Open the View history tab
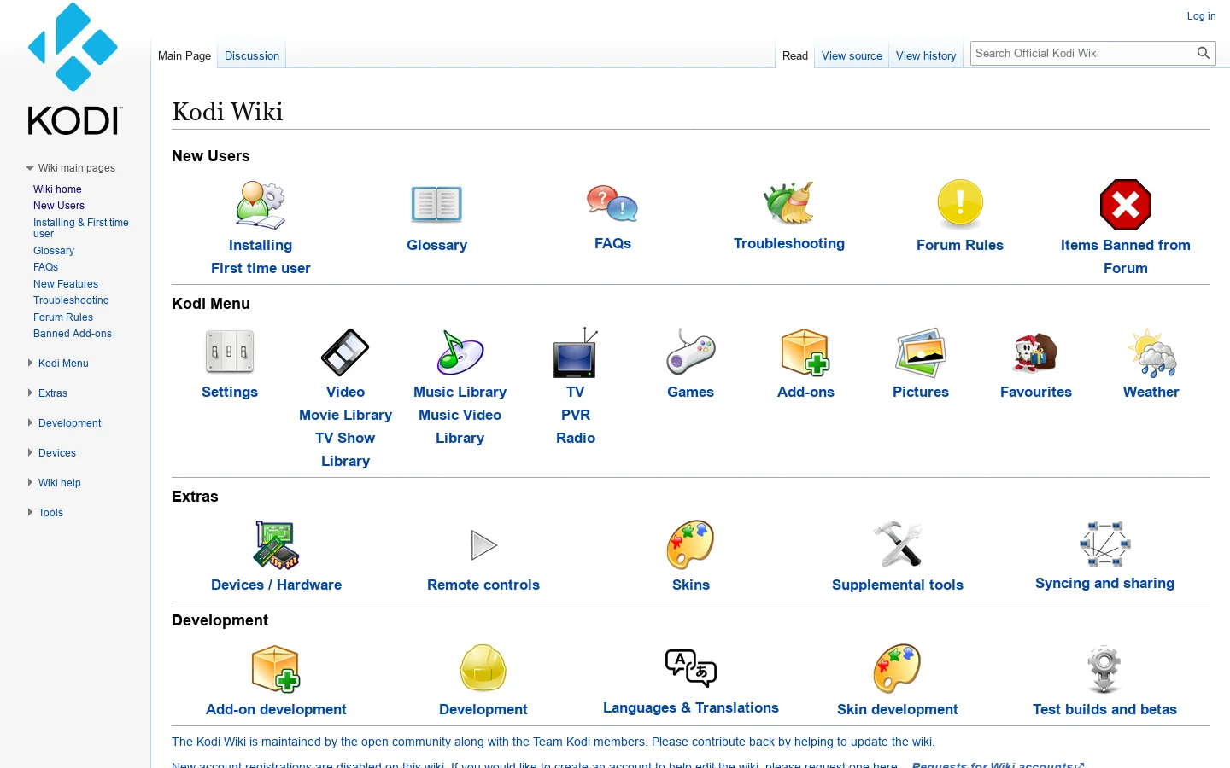Screen dimensions: 1230x768 click(926, 55)
